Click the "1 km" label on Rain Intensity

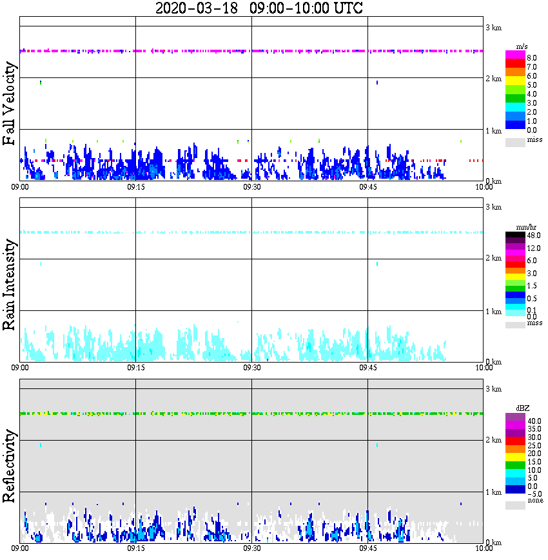point(494,312)
